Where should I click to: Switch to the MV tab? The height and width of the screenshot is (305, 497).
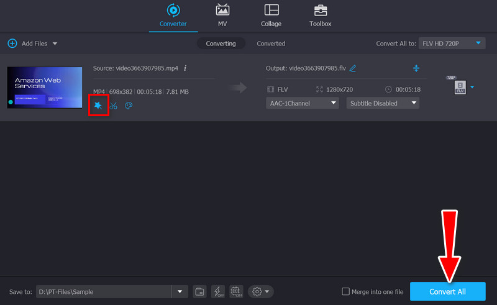[222, 16]
